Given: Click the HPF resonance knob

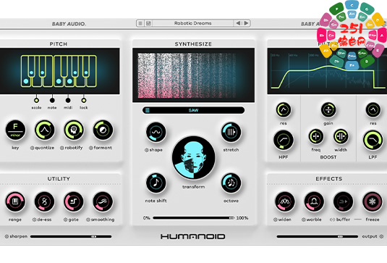Looking at the screenshot, I should 284,109.
